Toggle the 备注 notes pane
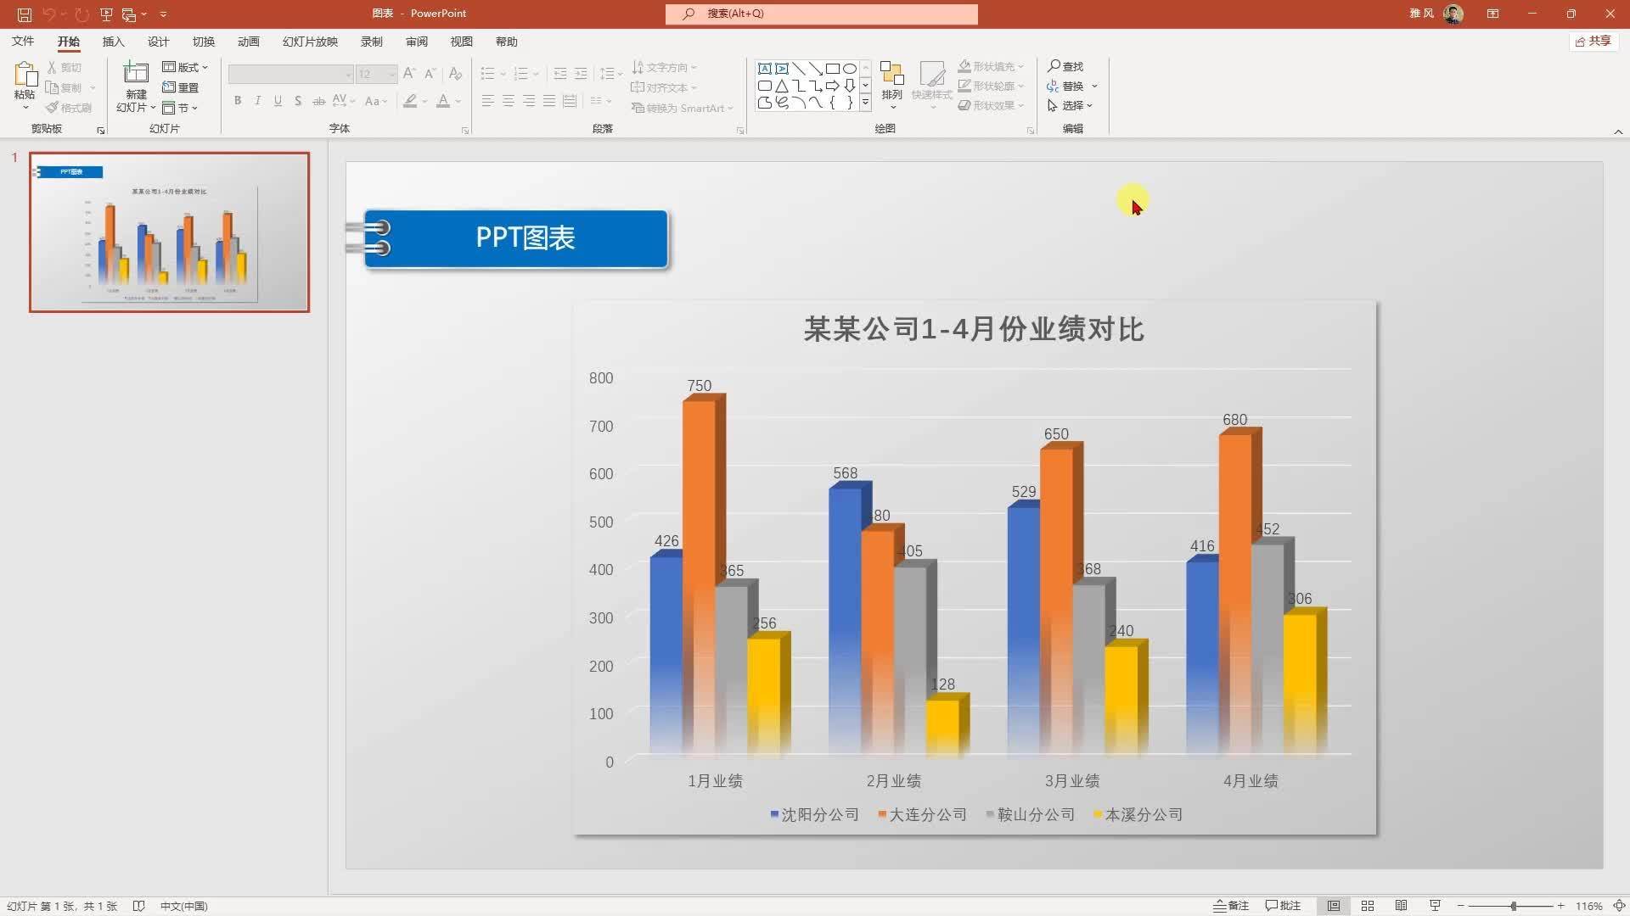Viewport: 1630px width, 916px height. coord(1231,906)
